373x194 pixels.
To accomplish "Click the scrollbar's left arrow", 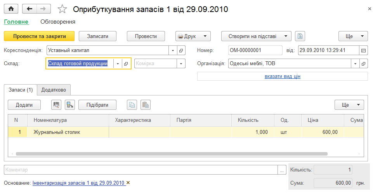I will point(12,154).
